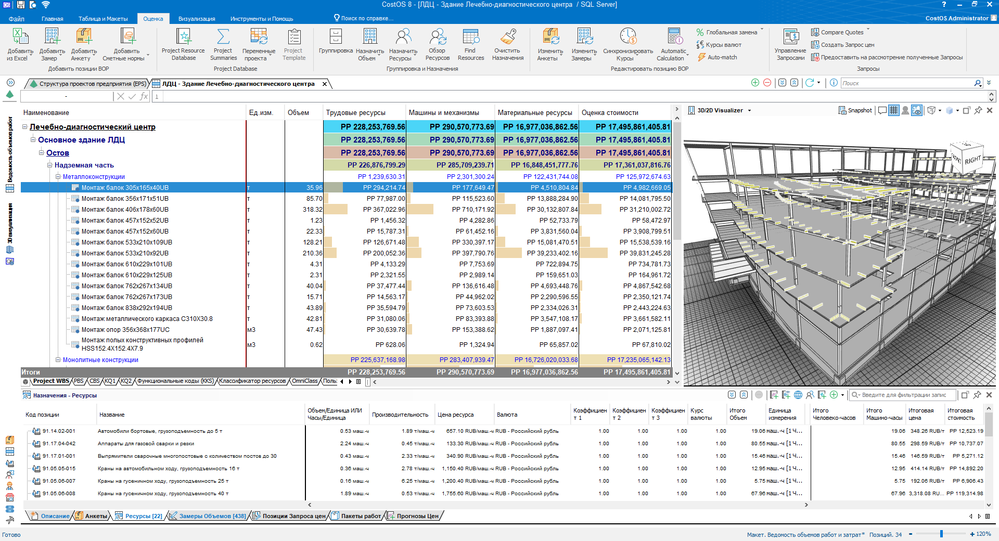The width and height of the screenshot is (999, 541).
Task: Click Auto-match button
Action: tap(717, 57)
